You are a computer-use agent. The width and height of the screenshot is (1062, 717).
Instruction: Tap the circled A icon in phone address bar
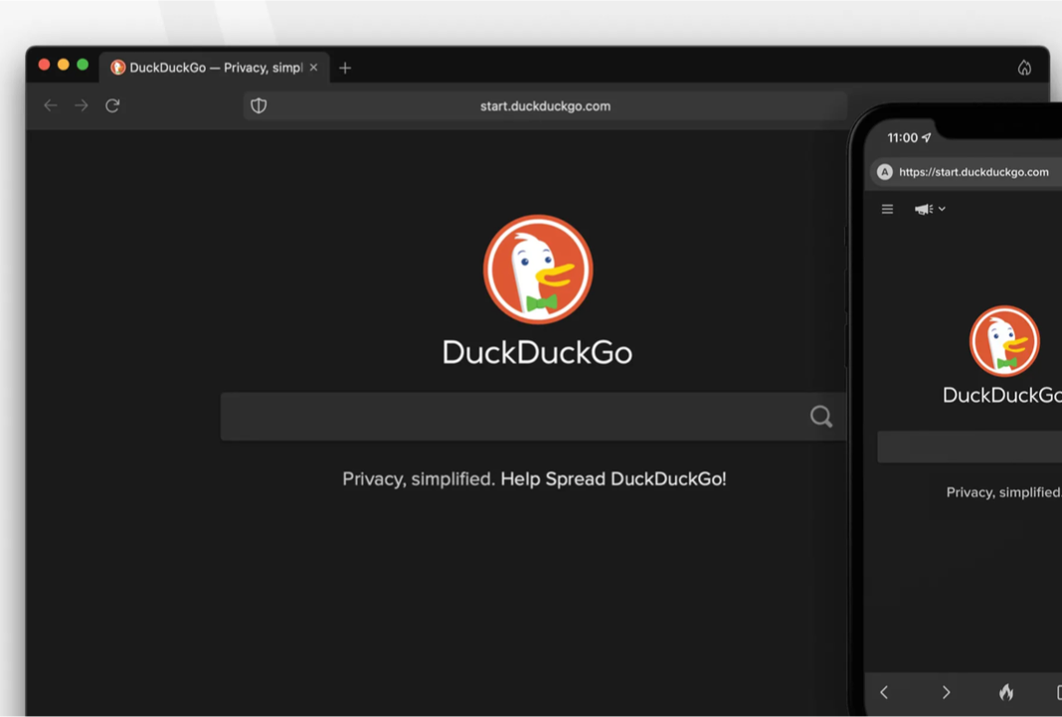(885, 172)
